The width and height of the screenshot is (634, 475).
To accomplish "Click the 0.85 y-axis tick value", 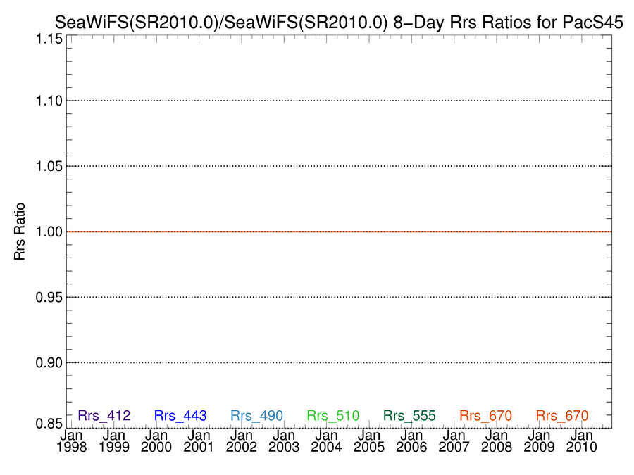I will point(49,424).
